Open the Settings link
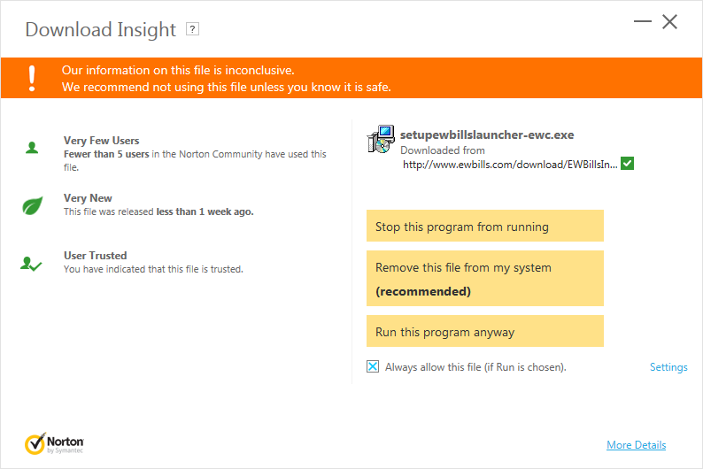The width and height of the screenshot is (703, 469). 668,367
